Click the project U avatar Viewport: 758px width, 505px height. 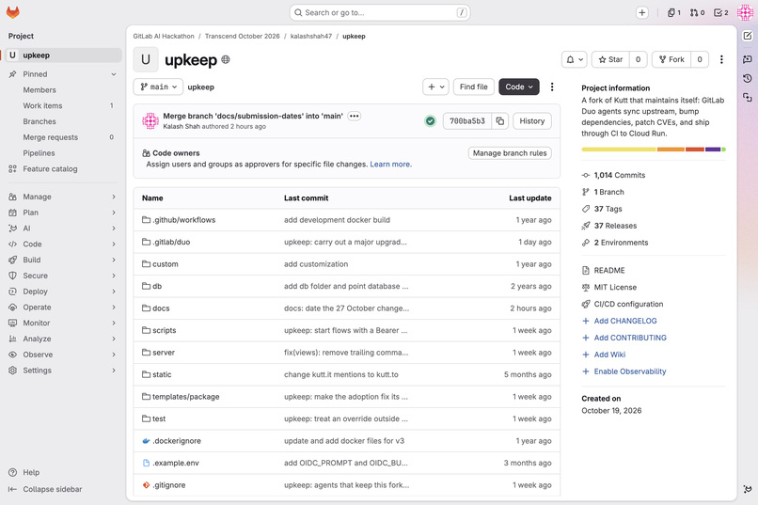point(146,59)
